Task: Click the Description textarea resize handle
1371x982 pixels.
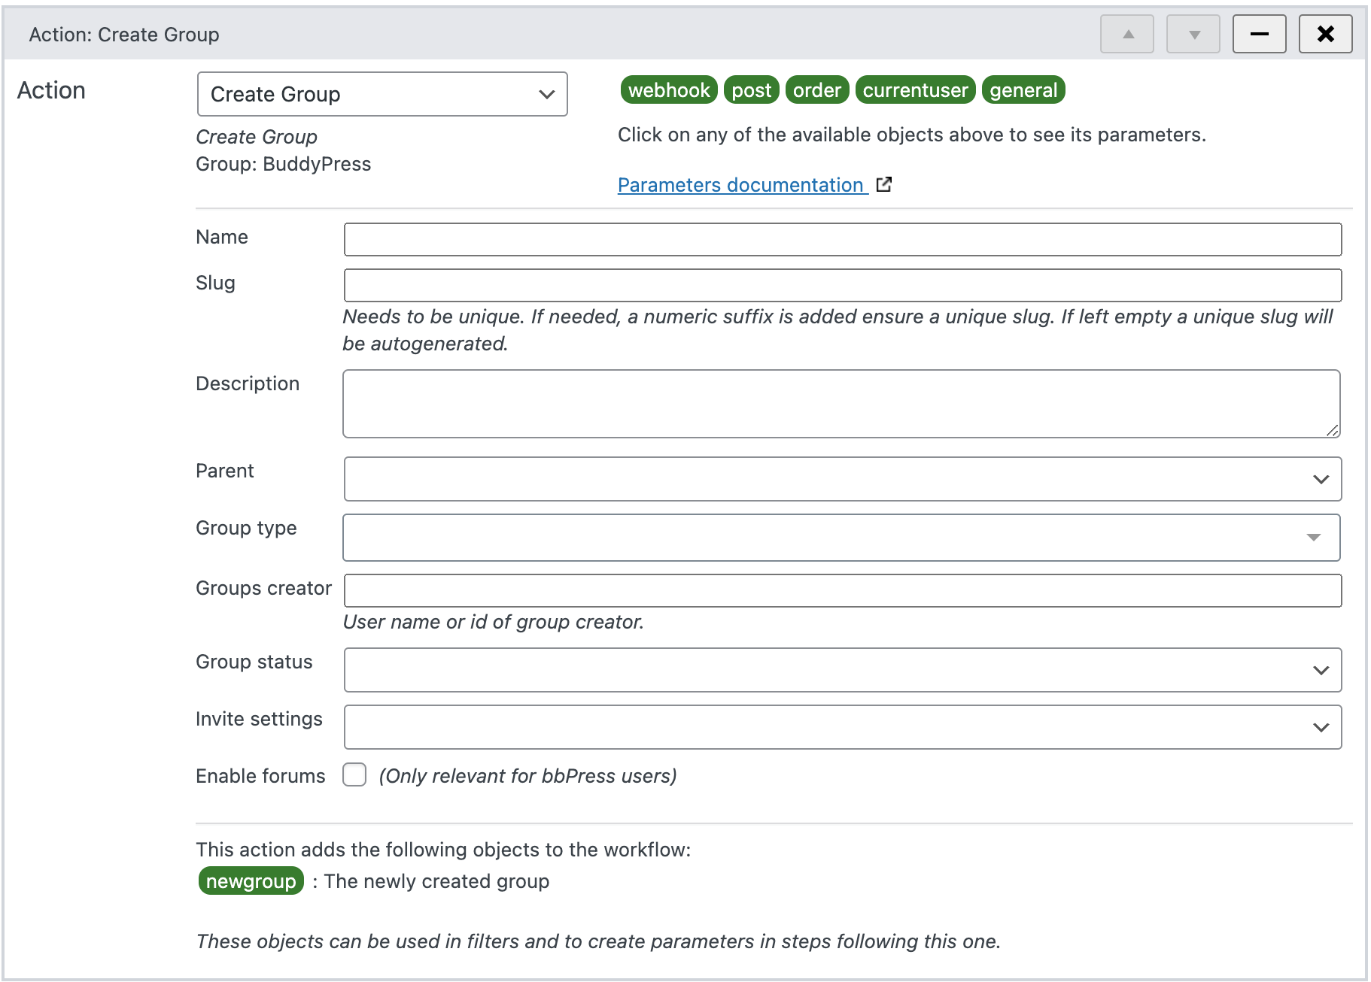Action: [x=1333, y=430]
